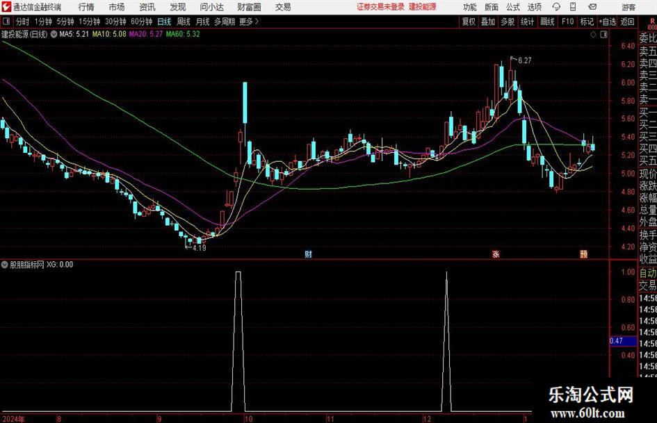Click the XG: 0.00 indicator value
Viewport: 657px width, 423px height.
pos(60,265)
